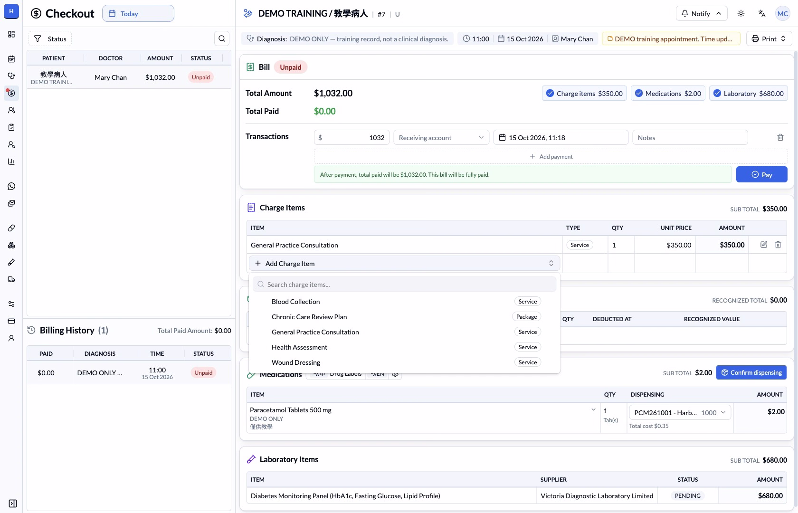Delete the General Practice Consultation charge item
Viewport: 798px width, 513px height.
click(x=778, y=245)
